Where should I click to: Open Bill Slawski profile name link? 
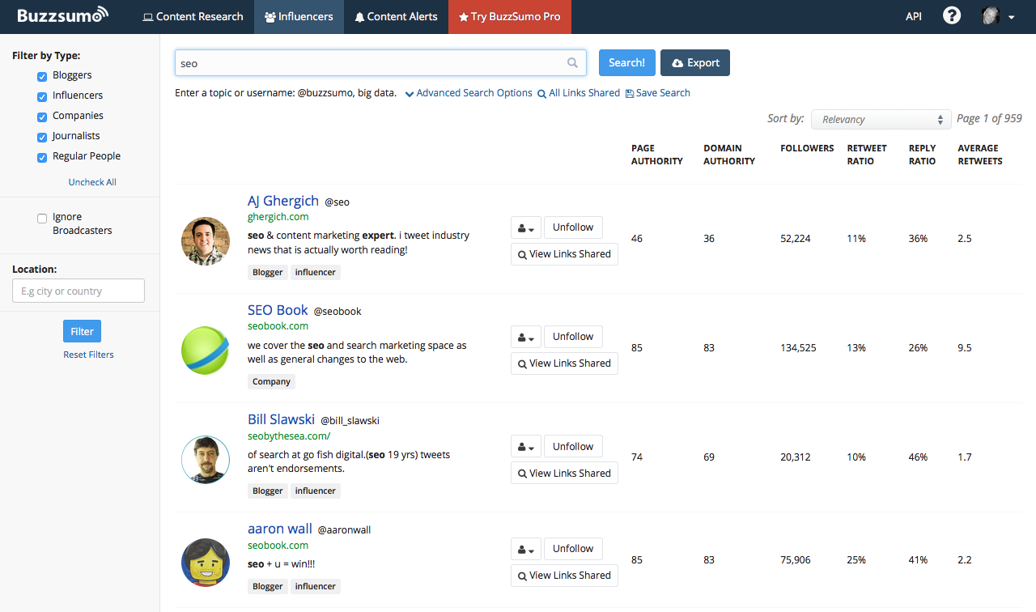click(281, 419)
